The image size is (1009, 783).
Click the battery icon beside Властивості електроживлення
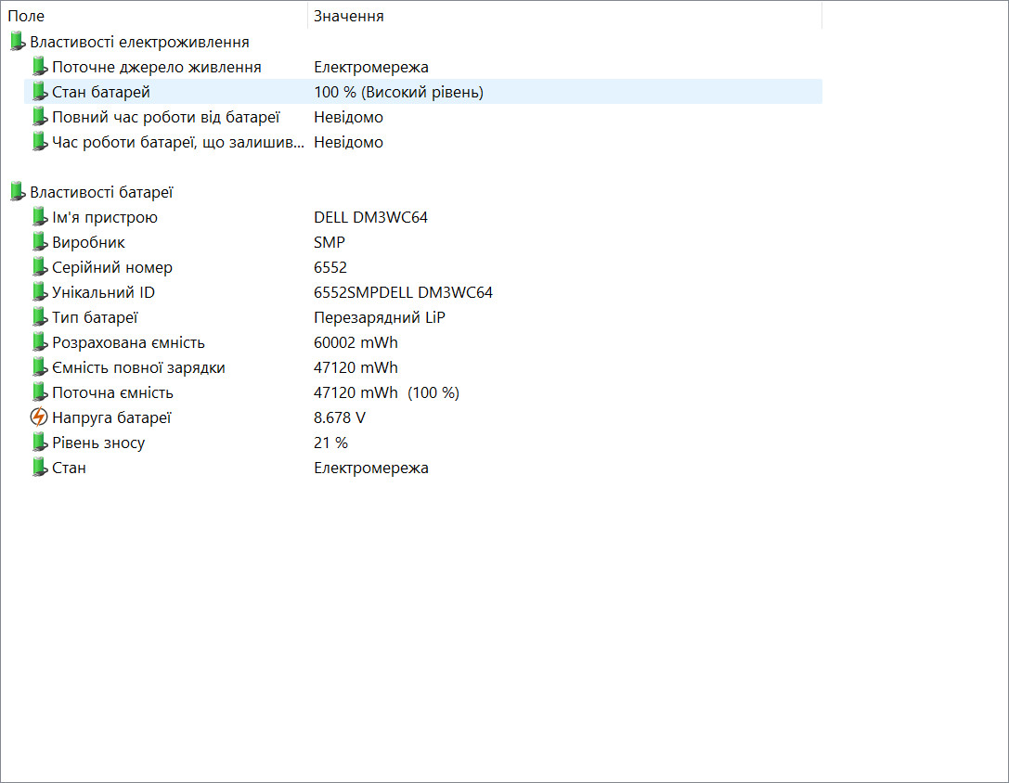(18, 42)
